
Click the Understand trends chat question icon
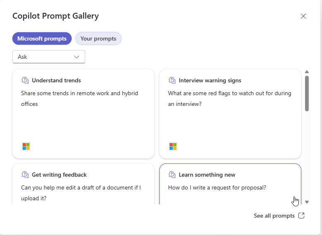pyautogui.click(x=25, y=80)
